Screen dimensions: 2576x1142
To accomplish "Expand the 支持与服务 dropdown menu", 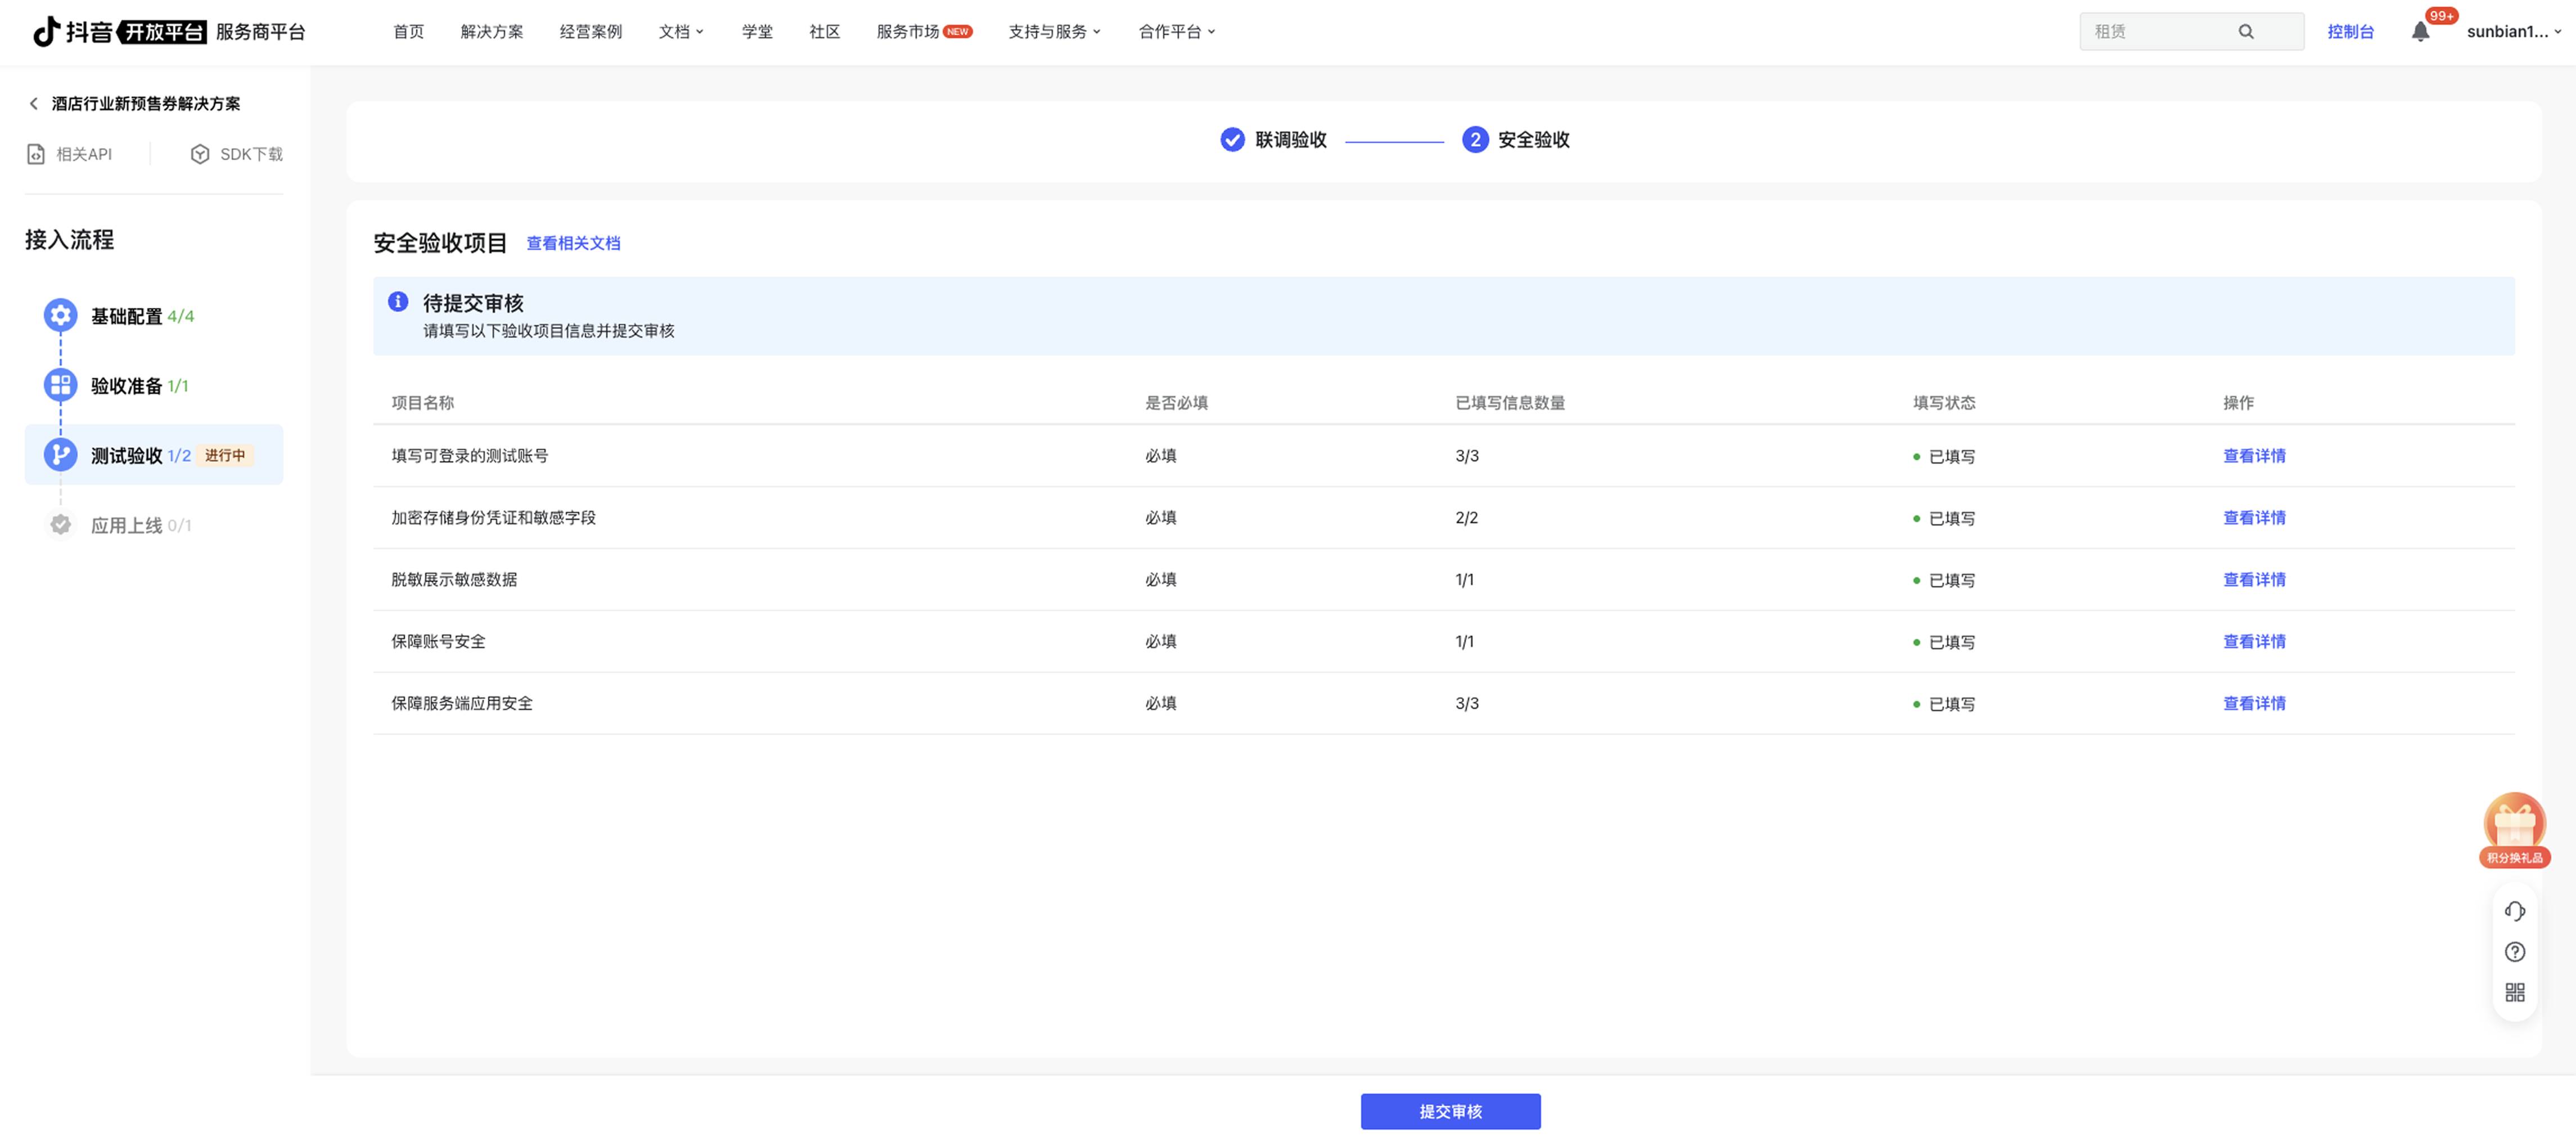I will coord(1054,32).
